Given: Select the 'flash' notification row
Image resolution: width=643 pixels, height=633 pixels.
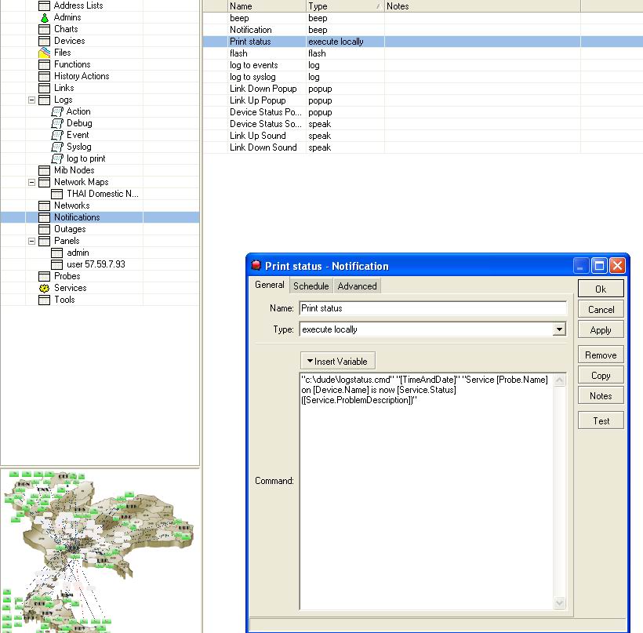Looking at the screenshot, I should coord(423,53).
